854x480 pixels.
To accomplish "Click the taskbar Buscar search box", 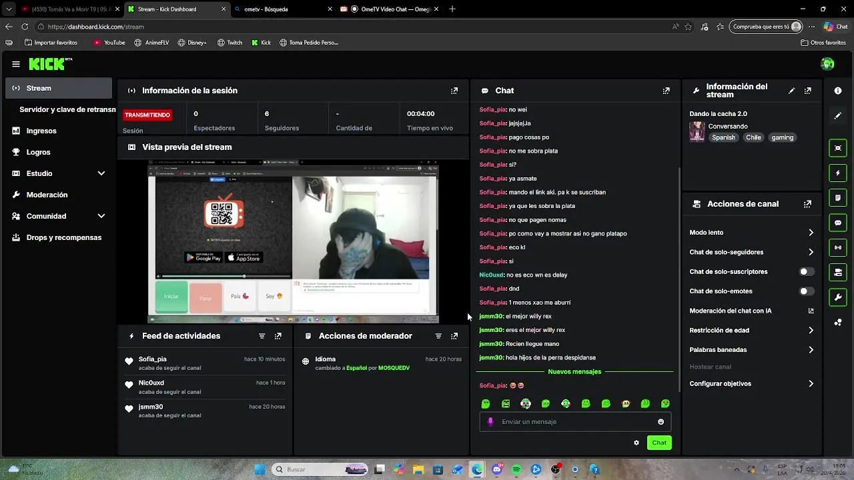I will pos(320,469).
